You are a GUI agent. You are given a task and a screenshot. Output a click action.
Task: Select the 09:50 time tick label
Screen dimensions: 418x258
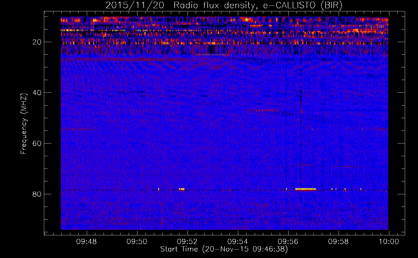click(x=137, y=242)
